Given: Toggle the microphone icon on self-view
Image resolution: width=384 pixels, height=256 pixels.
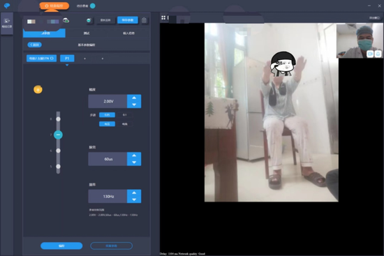Looking at the screenshot, I should [x=378, y=54].
